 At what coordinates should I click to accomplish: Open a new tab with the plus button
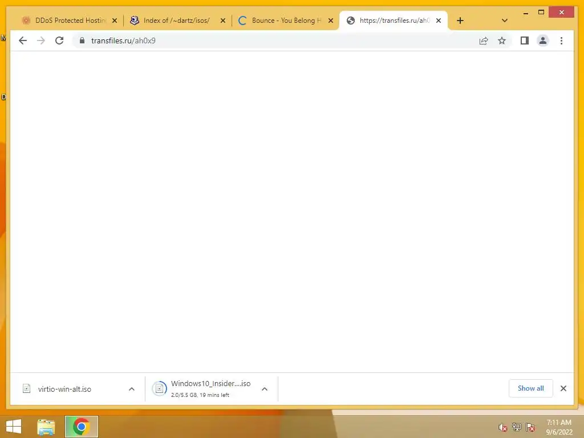pyautogui.click(x=460, y=21)
